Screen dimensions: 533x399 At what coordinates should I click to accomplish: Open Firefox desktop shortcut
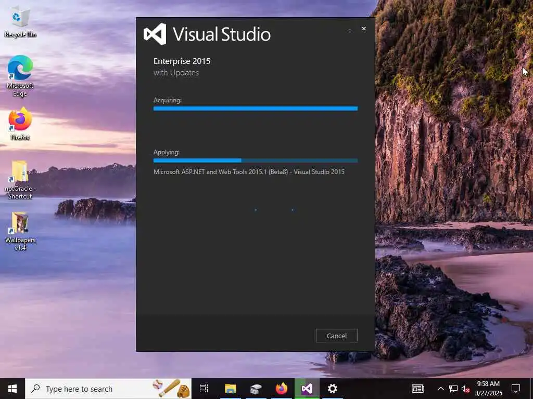[20, 124]
